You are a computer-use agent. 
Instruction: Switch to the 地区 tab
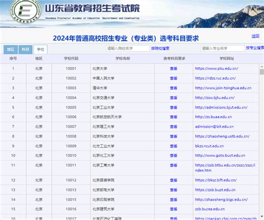click(x=11, y=50)
